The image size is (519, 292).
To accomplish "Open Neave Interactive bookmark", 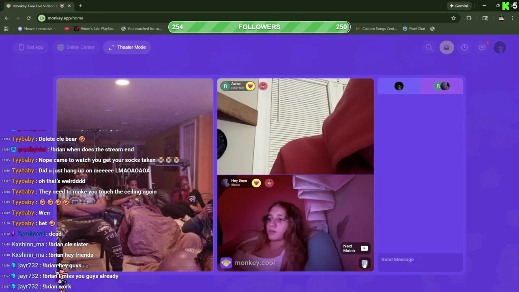I will click(38, 28).
